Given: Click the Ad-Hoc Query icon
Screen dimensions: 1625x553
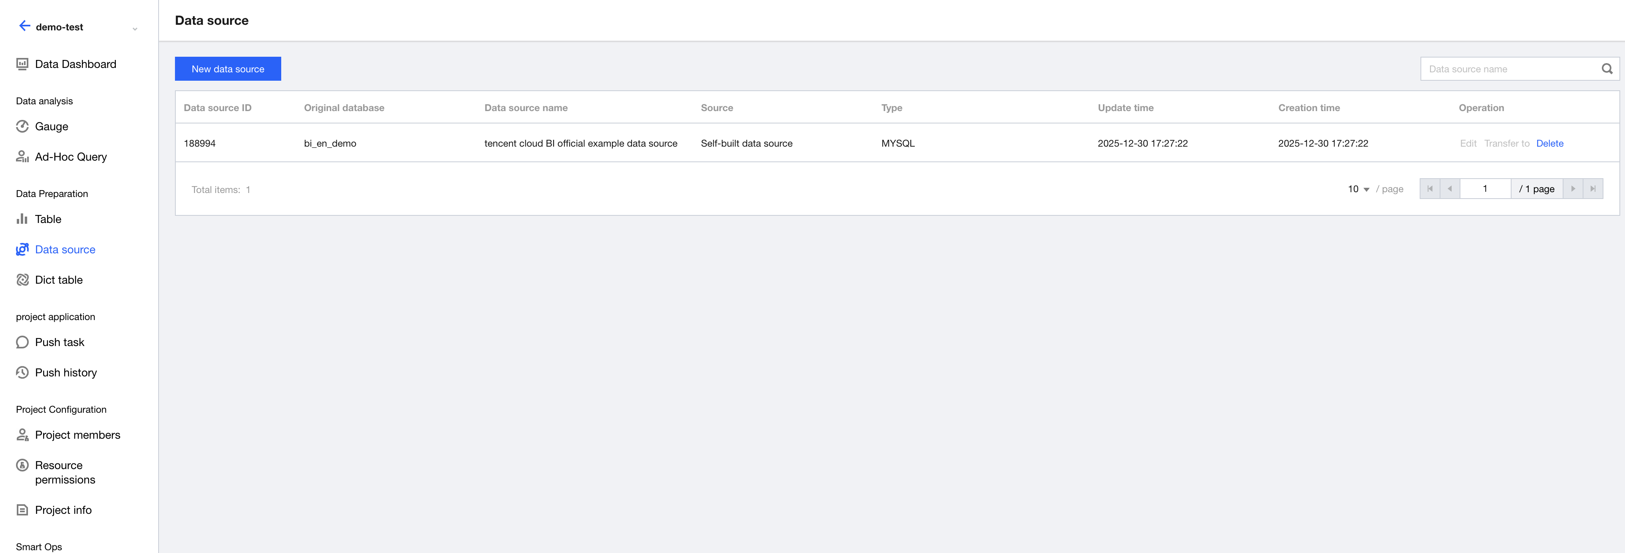Looking at the screenshot, I should click(23, 157).
